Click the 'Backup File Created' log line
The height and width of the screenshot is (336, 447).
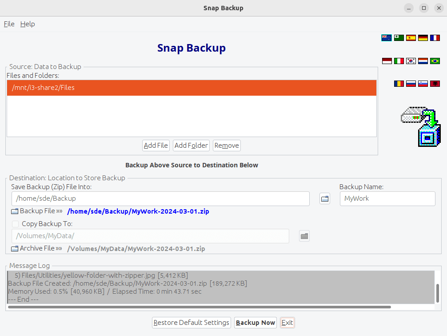[x=128, y=283]
